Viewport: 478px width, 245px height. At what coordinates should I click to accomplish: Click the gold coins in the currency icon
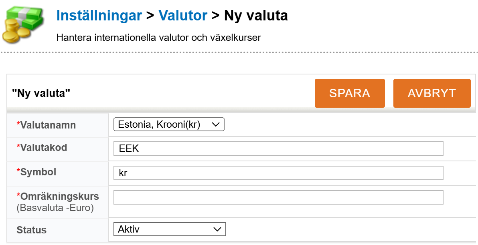pos(12,34)
